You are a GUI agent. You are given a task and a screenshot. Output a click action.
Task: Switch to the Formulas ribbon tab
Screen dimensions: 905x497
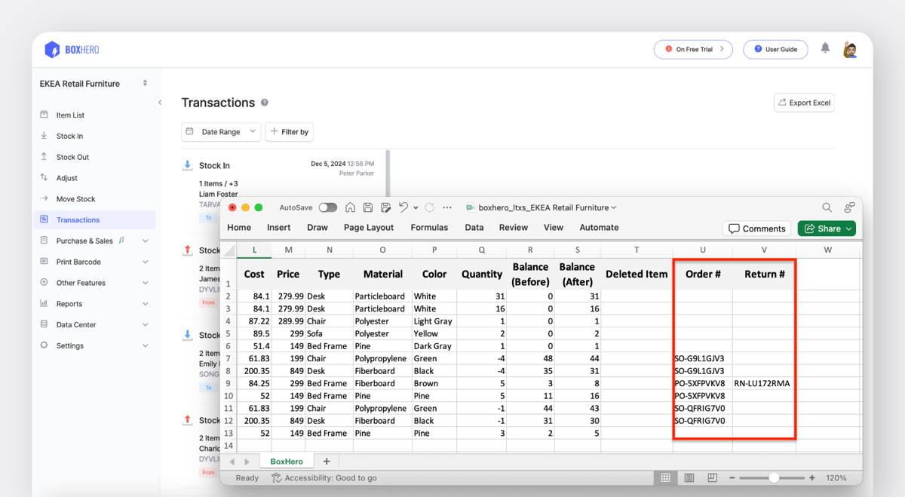click(x=429, y=227)
